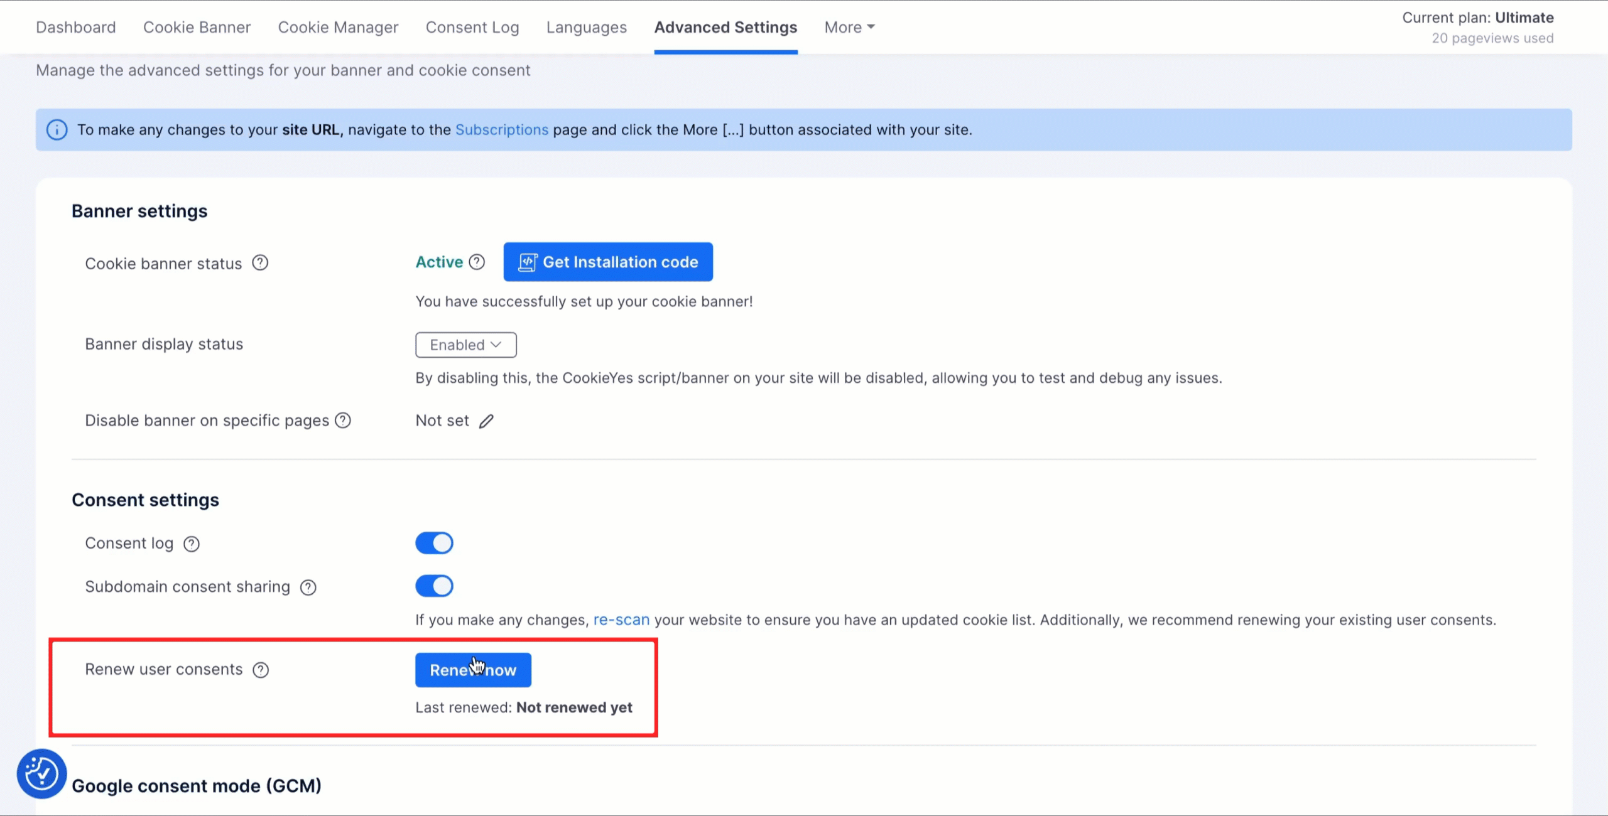
Task: Switch to the Cookie Manager tab
Action: coord(338,28)
